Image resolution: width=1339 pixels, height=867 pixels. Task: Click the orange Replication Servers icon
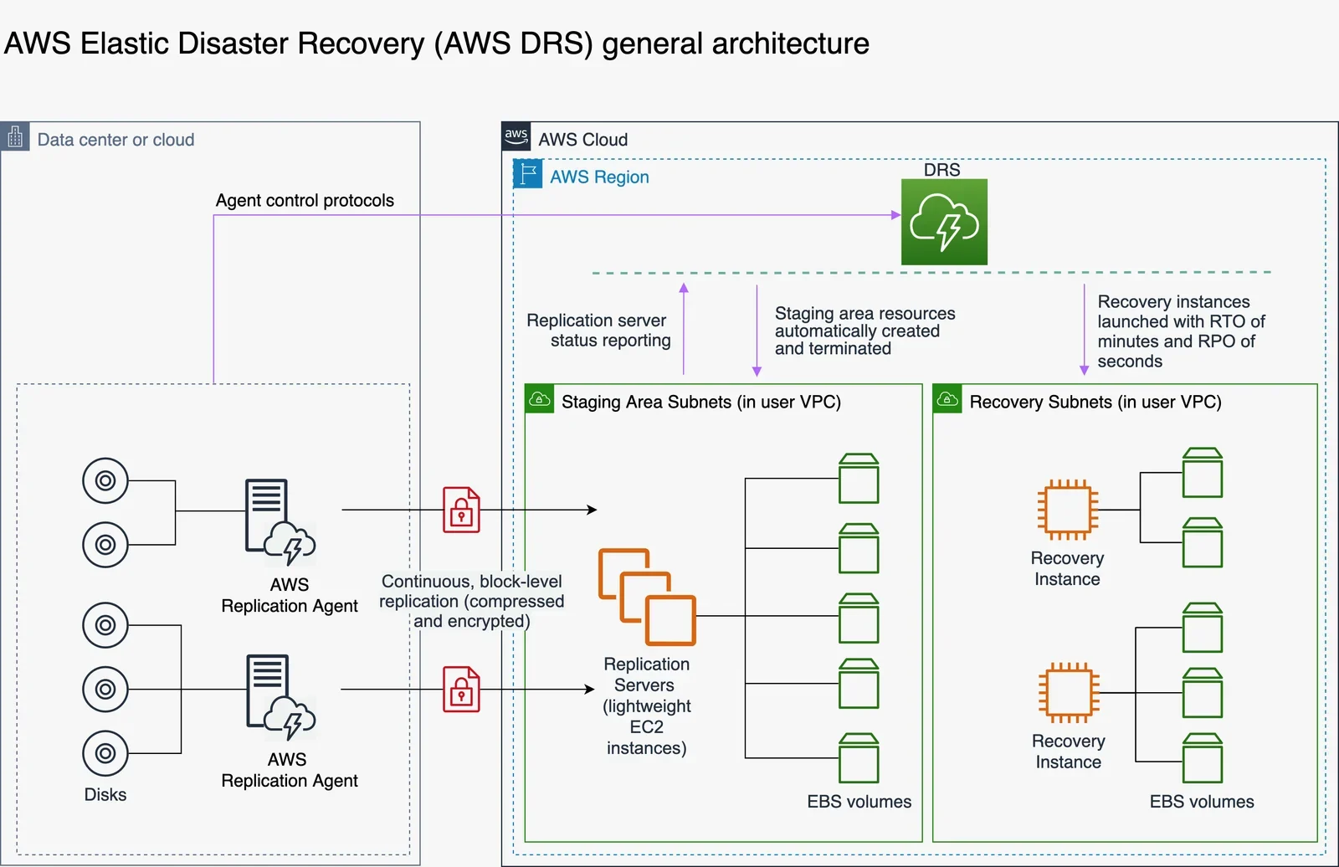[x=647, y=597]
